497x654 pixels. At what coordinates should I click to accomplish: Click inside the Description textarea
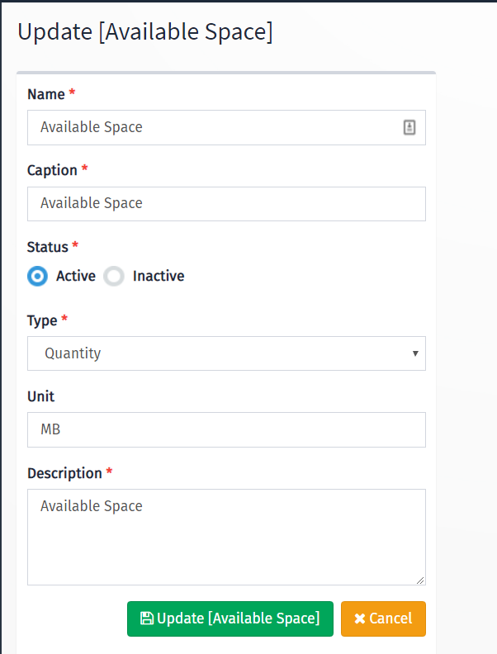coord(226,538)
